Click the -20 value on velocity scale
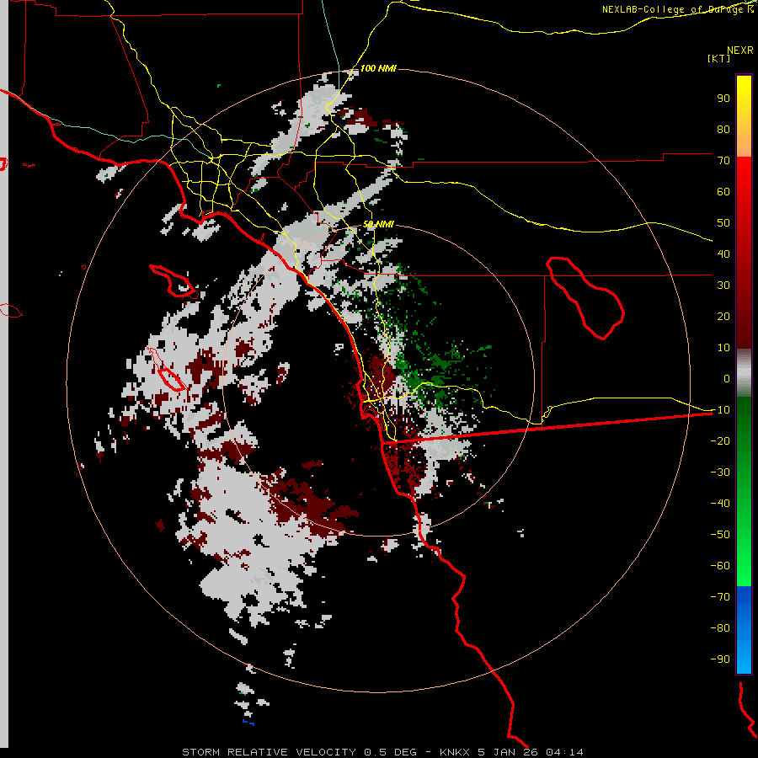Screen dimensions: 758x758 (720, 440)
